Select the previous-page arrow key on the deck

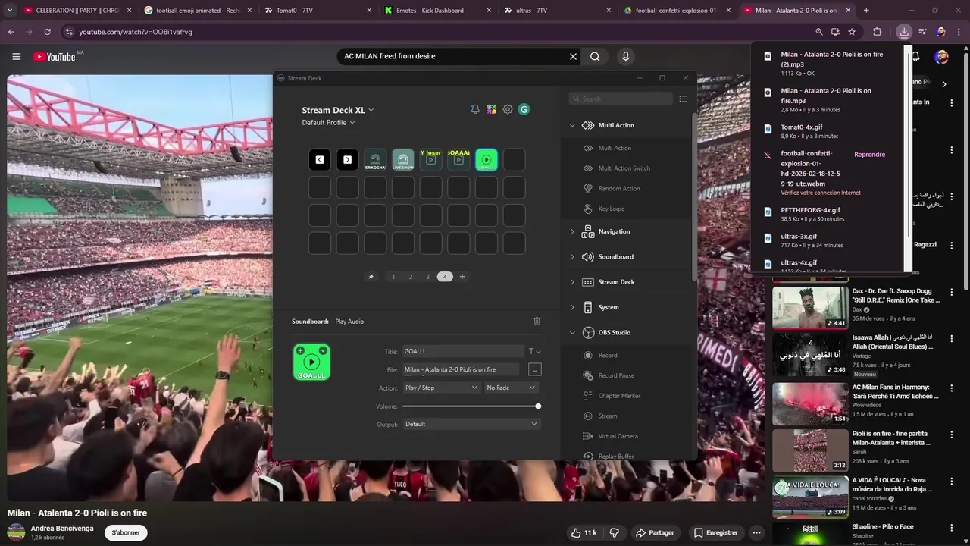(320, 160)
